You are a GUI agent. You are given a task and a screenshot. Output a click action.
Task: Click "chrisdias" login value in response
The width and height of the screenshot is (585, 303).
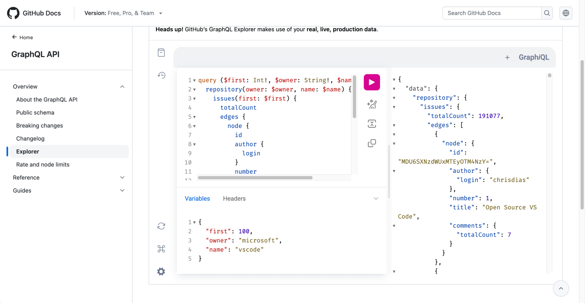click(x=509, y=180)
